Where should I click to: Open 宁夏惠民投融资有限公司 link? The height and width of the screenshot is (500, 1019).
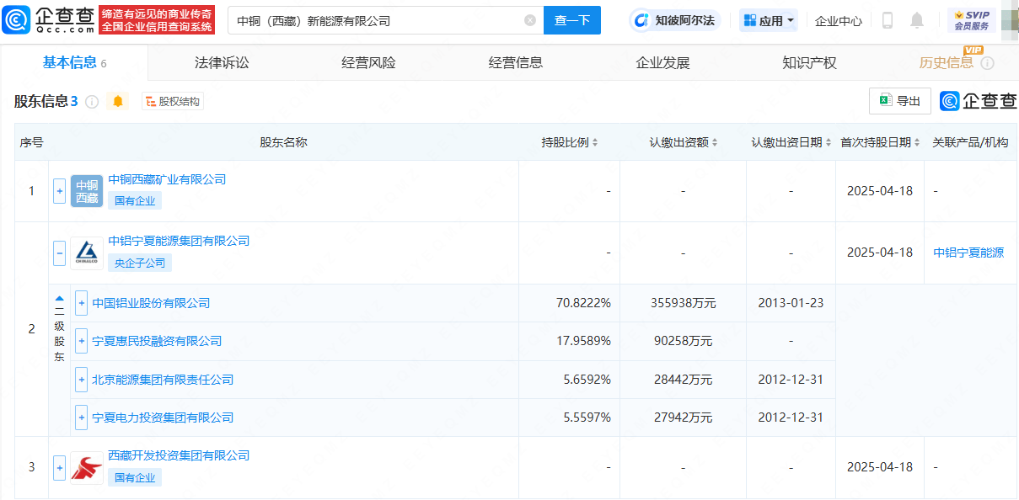(x=157, y=341)
